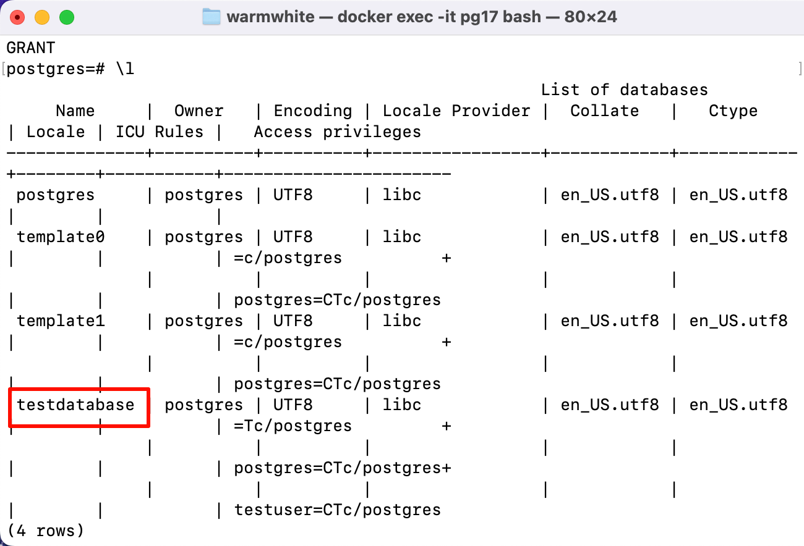Viewport: 804px width, 546px height.
Task: Click the Access privileges column header
Action: [x=337, y=132]
